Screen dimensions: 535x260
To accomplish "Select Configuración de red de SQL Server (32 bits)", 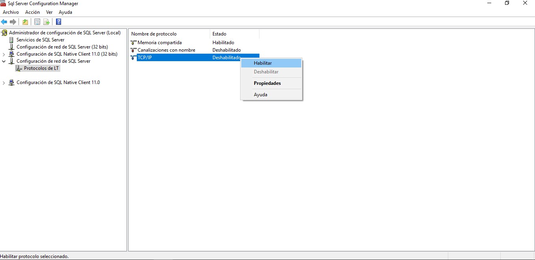I will (x=62, y=47).
